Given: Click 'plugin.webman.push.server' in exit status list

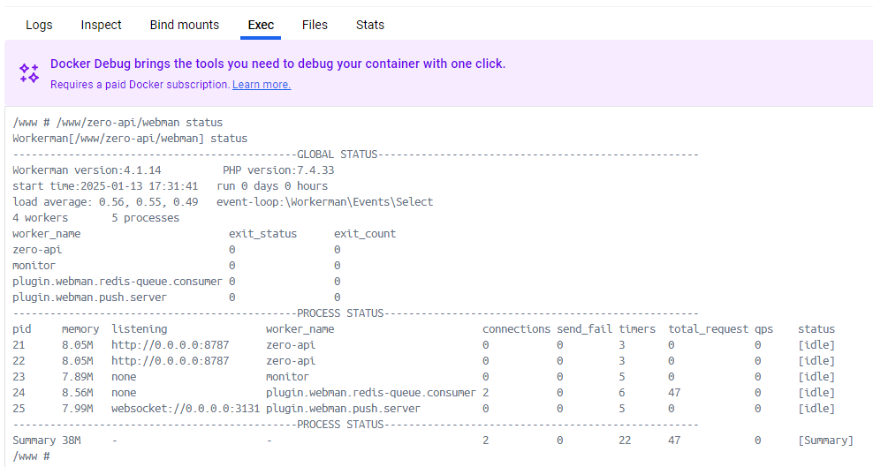Looking at the screenshot, I should (89, 298).
